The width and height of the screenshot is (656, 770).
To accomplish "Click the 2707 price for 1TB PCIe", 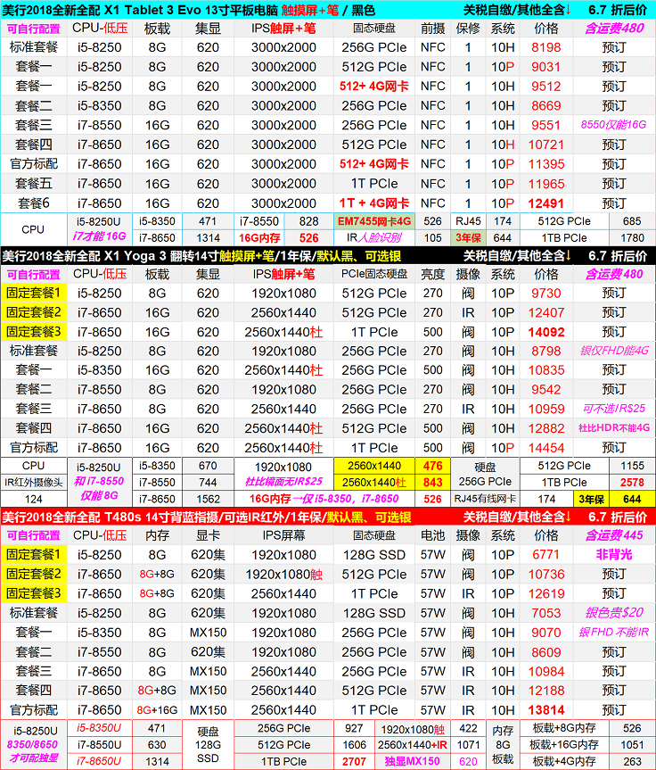I will pos(353,761).
